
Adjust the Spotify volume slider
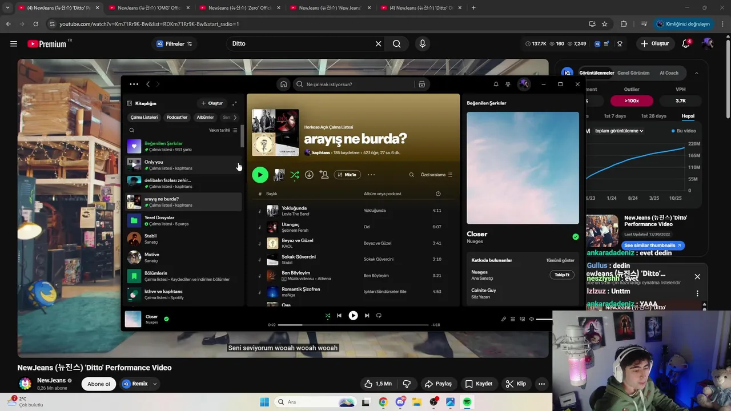point(545,319)
